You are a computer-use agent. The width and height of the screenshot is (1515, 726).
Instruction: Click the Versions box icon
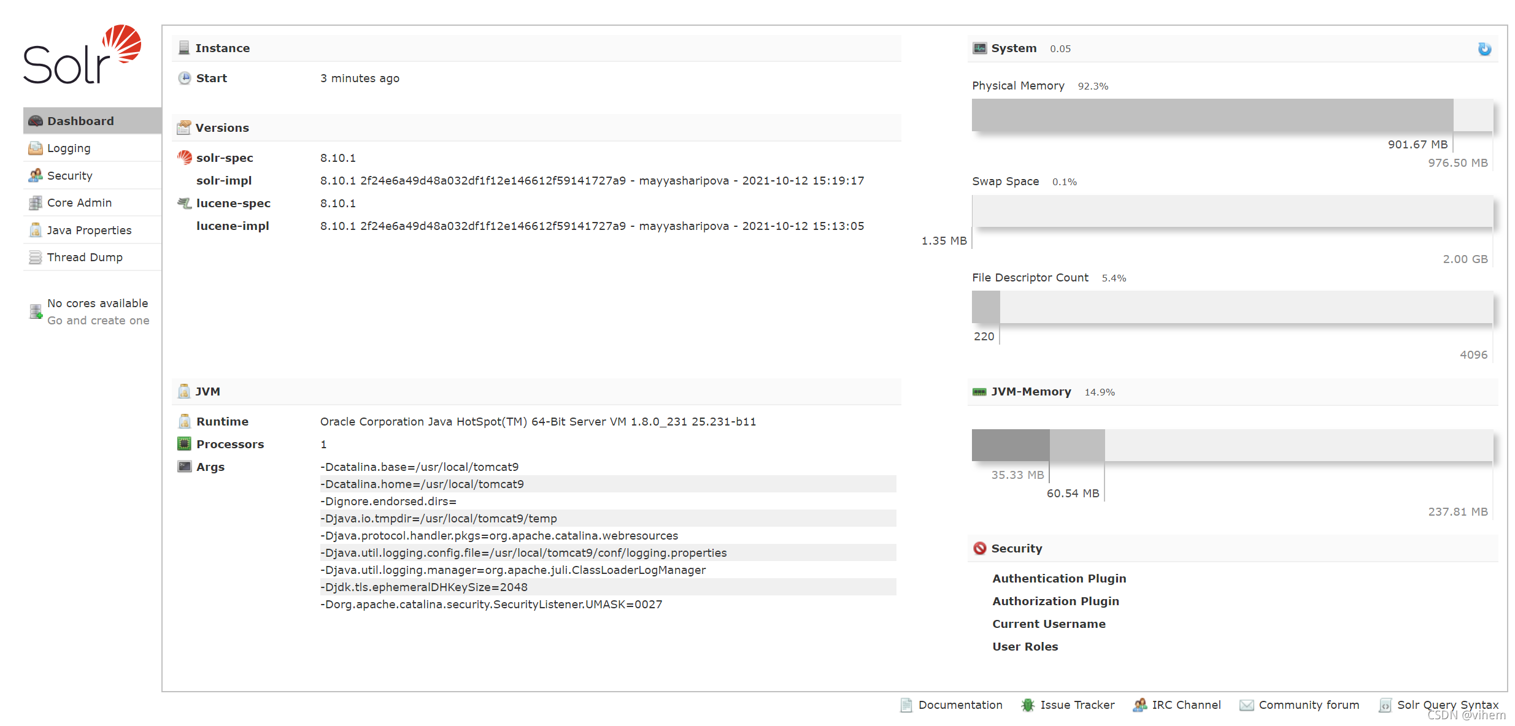[x=184, y=128]
